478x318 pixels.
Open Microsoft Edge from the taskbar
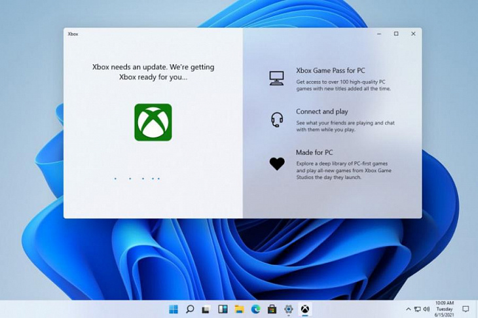click(256, 309)
